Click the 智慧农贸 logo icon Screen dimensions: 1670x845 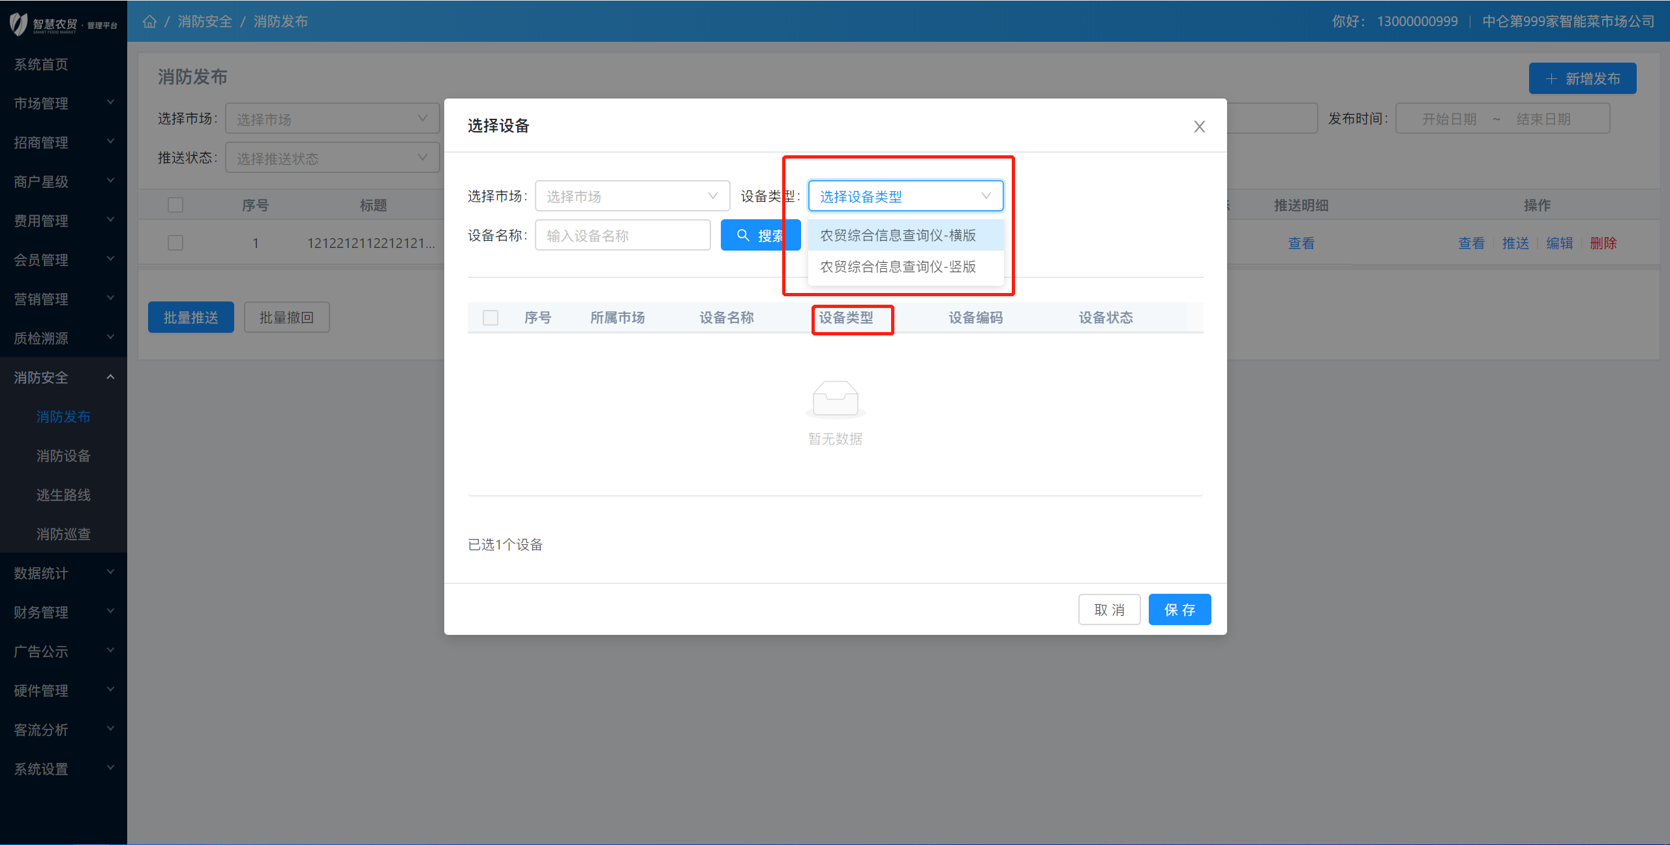click(x=18, y=24)
